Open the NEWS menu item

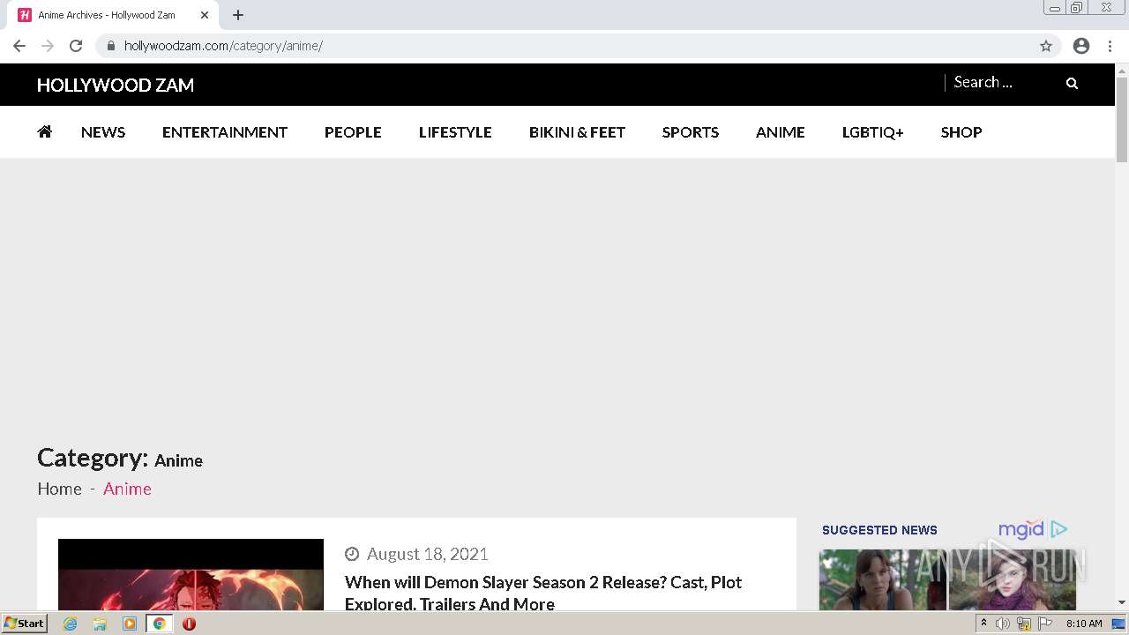[x=103, y=132]
